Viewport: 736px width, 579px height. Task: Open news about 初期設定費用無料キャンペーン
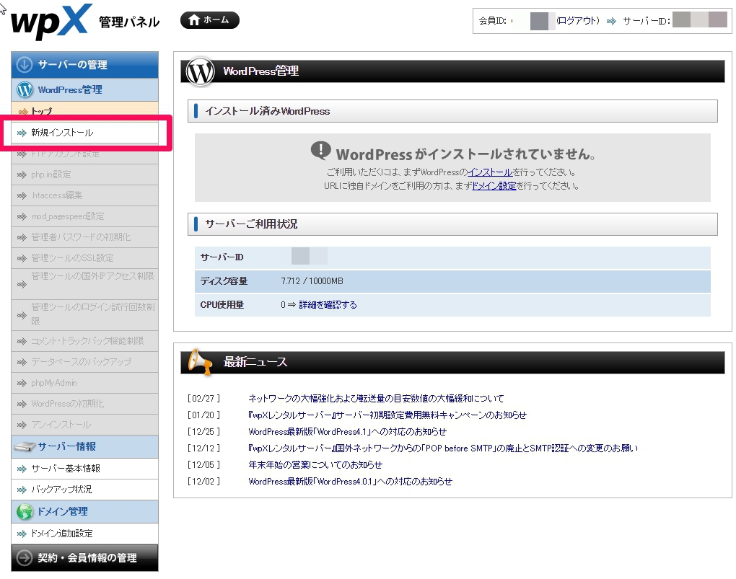pos(387,415)
